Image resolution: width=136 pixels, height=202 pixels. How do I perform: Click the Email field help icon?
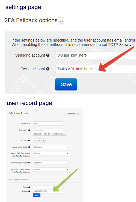point(29,187)
